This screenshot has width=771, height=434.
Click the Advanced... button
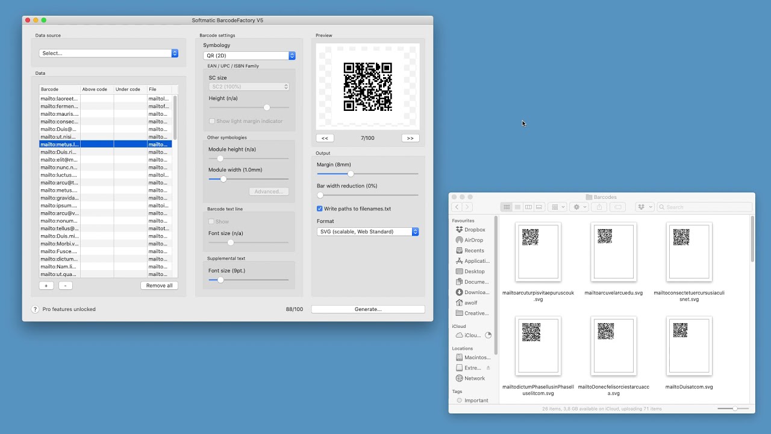pos(269,192)
